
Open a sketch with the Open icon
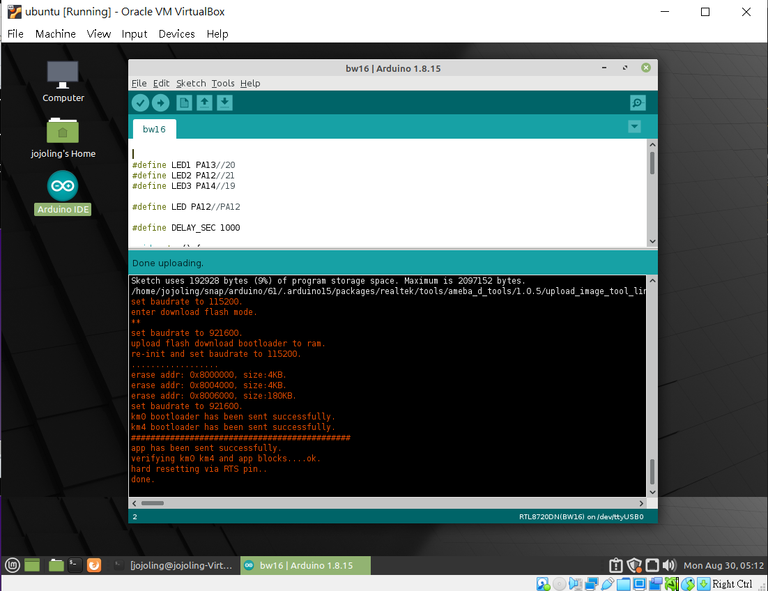click(x=204, y=103)
